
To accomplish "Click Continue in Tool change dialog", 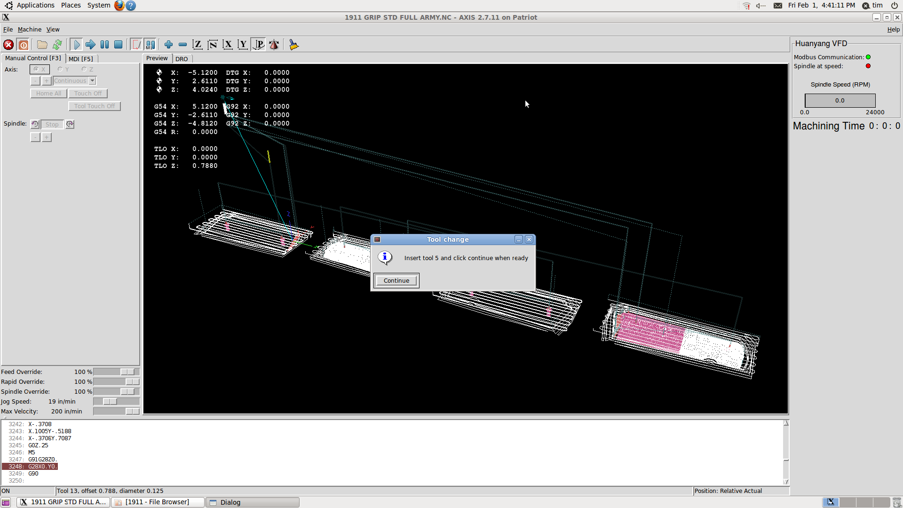I will click(396, 281).
